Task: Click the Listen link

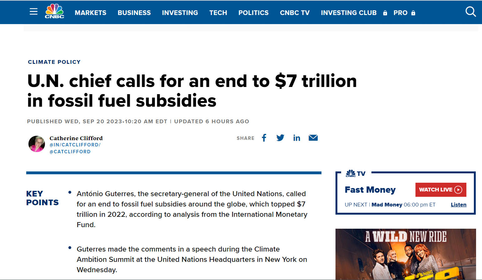Action: [459, 205]
